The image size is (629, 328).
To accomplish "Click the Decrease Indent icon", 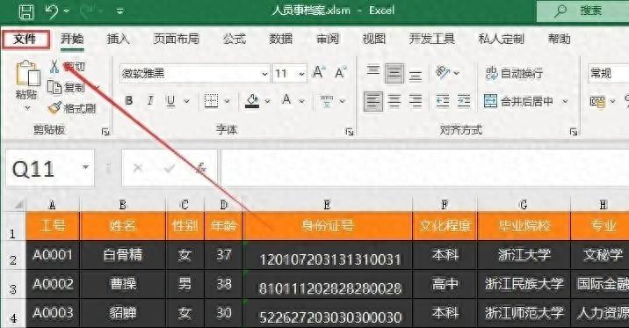I will [443, 101].
